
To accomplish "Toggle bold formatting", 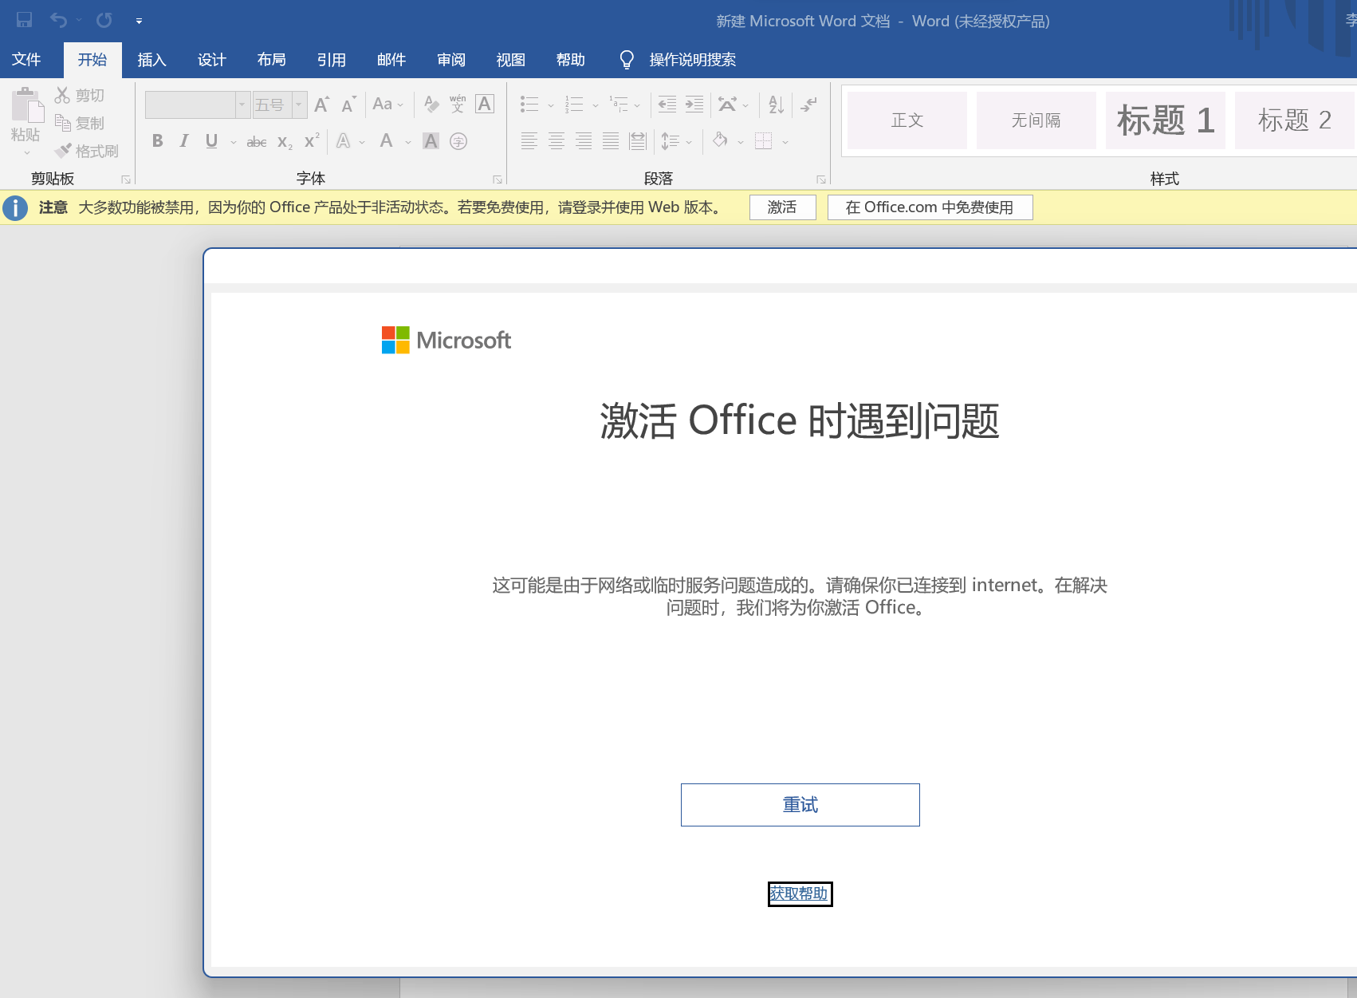I will click(x=158, y=141).
